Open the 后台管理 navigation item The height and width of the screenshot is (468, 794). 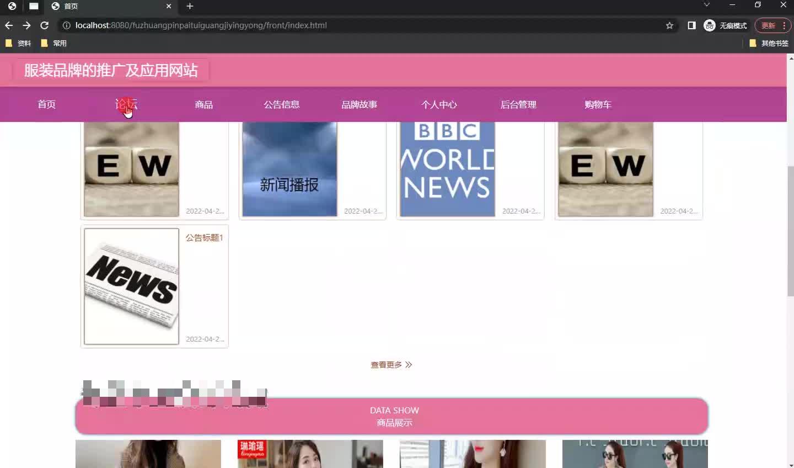[x=518, y=104]
